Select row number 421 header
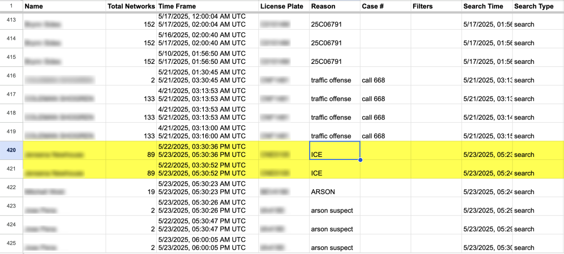 tap(11, 169)
